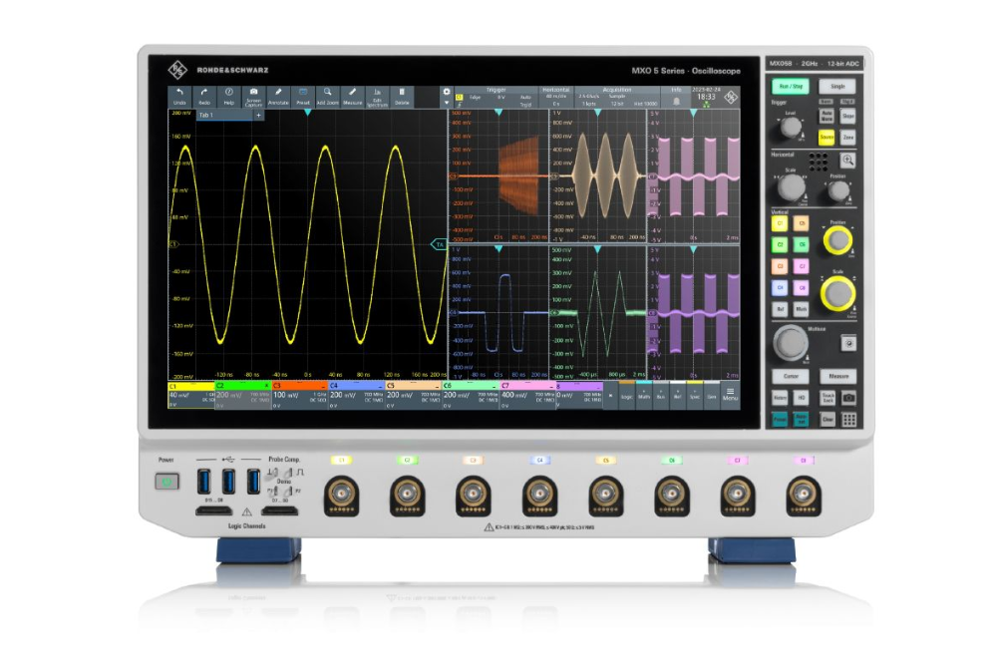
Task: Dismiss the bottom bar with the x
Action: 610,396
